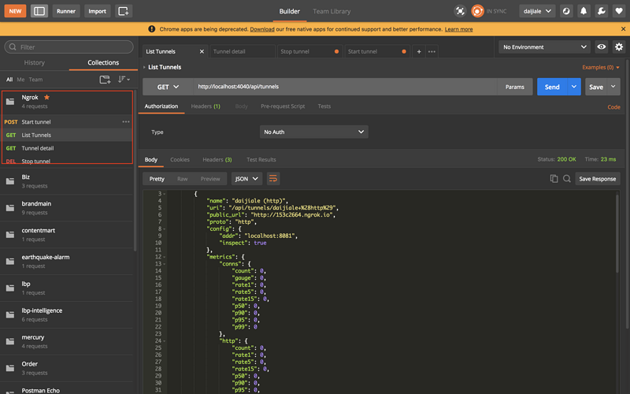Viewport: 630px width, 394px height.
Task: Dismiss the Chrome apps deprecation banner
Action: point(623,29)
